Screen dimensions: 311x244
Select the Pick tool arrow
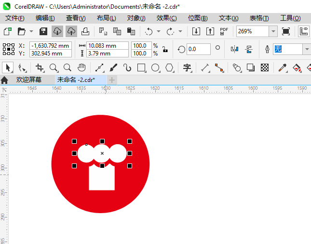(x=8, y=68)
